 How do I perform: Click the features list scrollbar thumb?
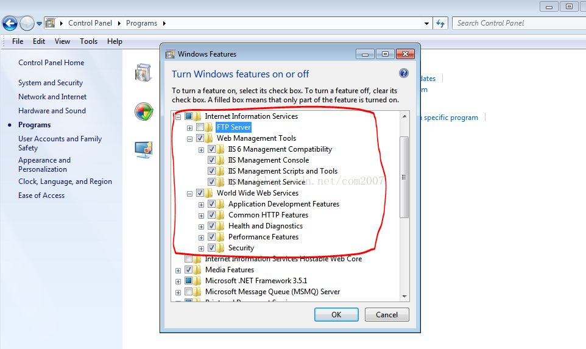(x=404, y=177)
